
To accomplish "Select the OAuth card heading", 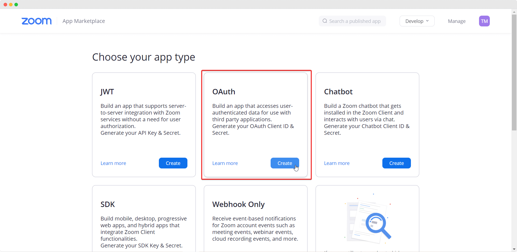I will tap(224, 92).
